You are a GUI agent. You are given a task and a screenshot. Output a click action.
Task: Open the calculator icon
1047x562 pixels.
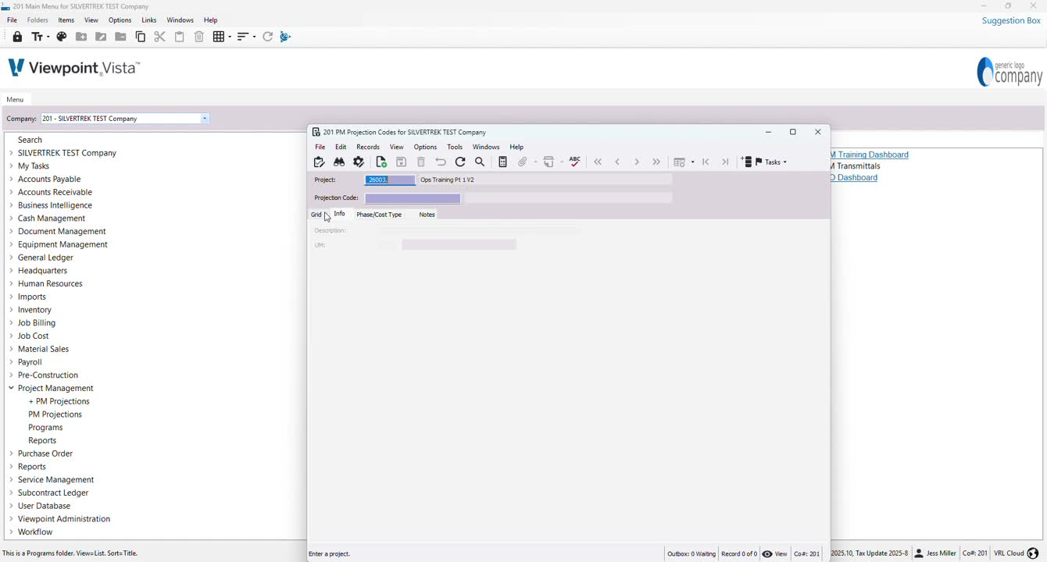pos(502,162)
